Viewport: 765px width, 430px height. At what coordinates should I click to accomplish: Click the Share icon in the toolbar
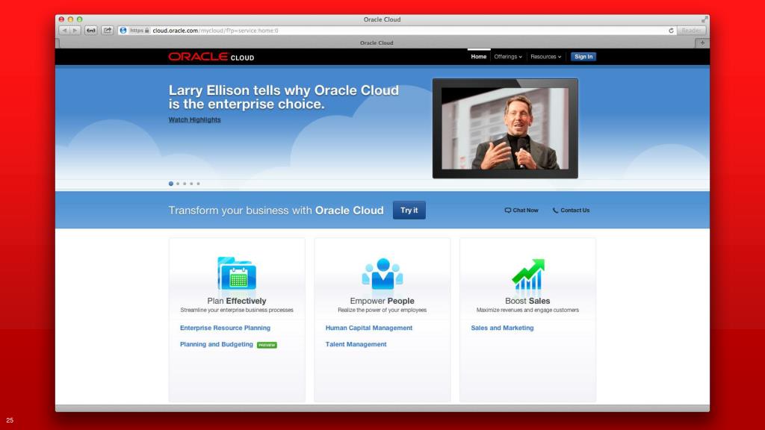pos(108,30)
